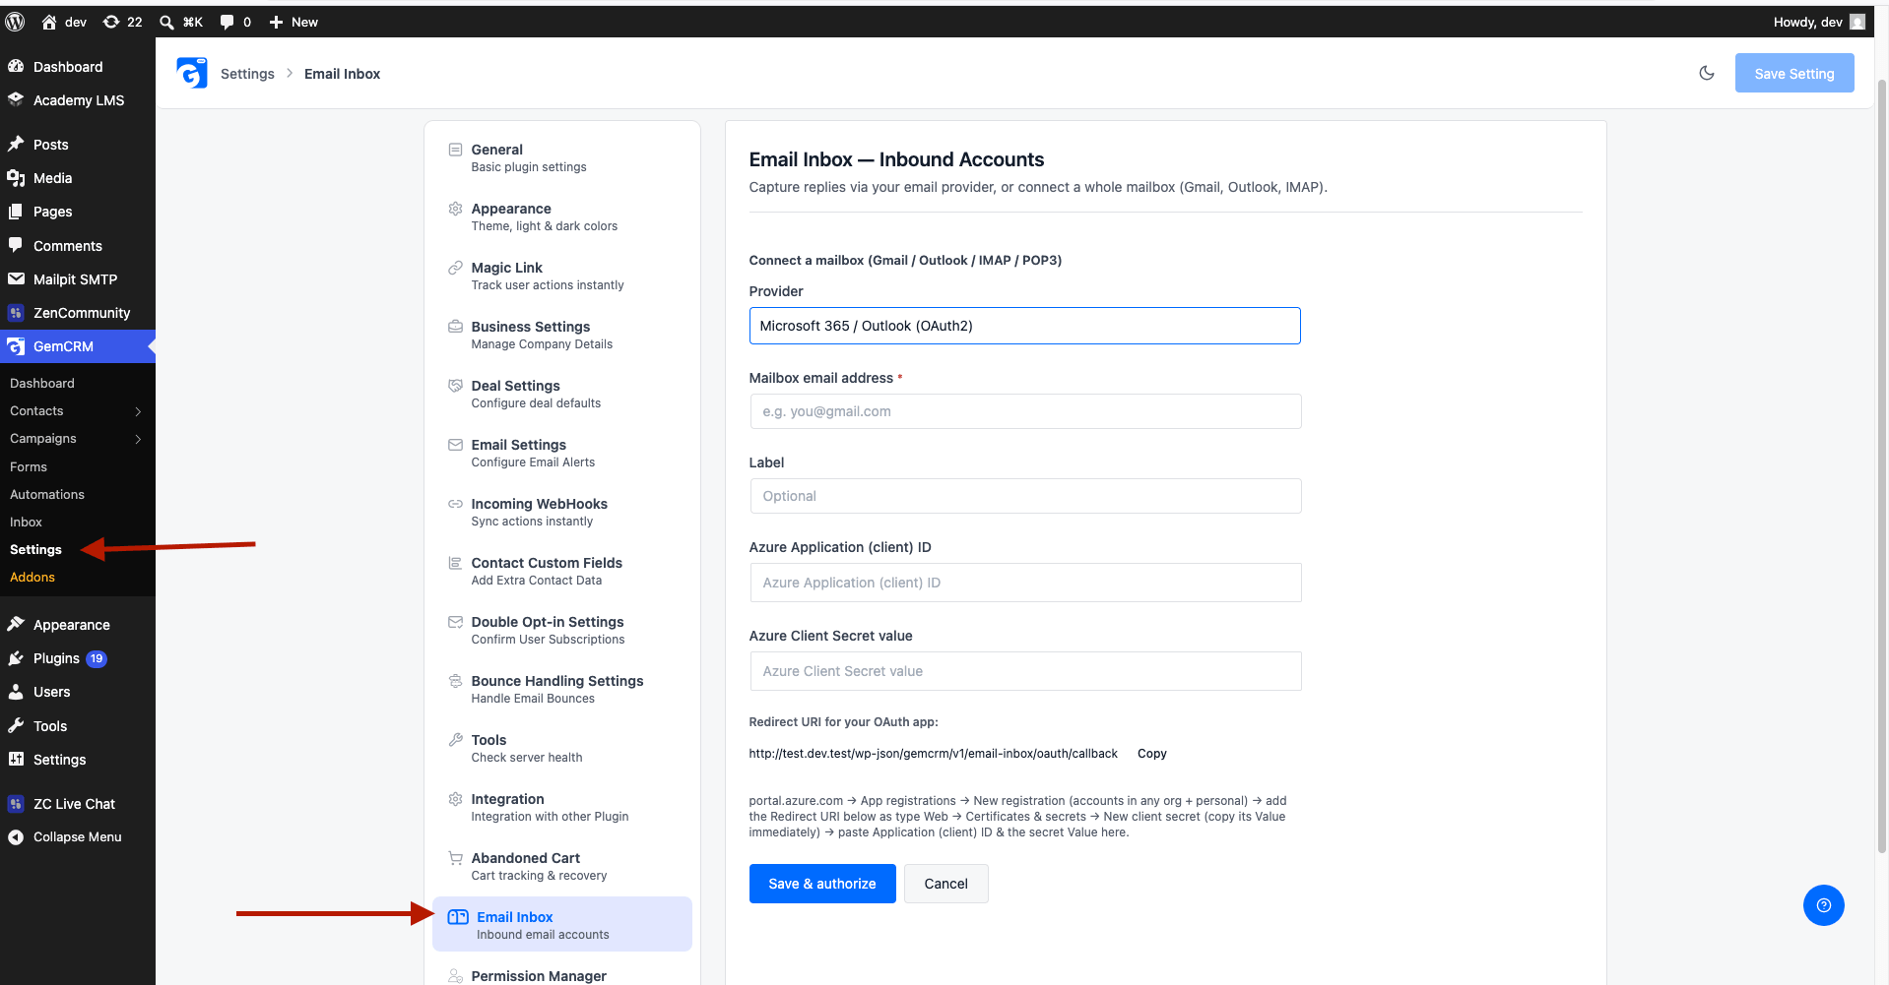The width and height of the screenshot is (1889, 985).
Task: Open Academy LMS in sidebar
Action: pos(78,100)
